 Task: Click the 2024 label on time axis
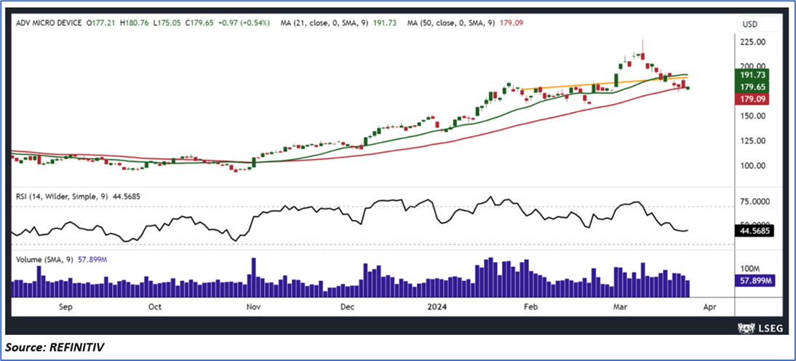436,307
